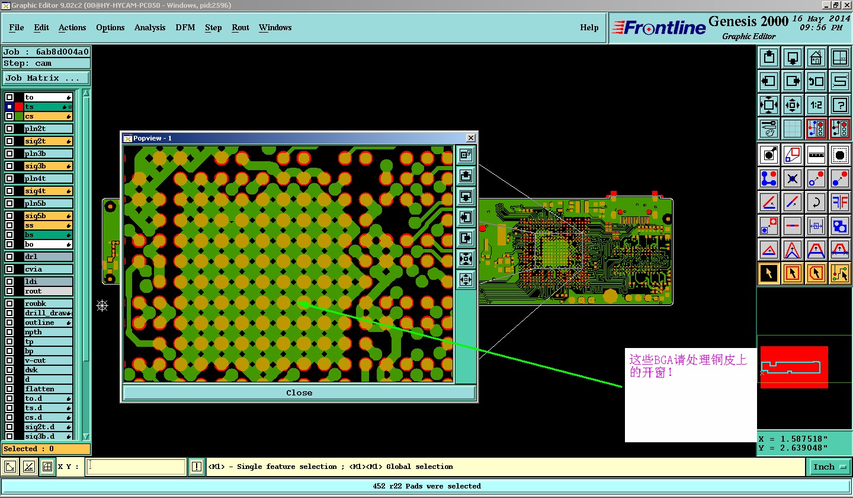Image resolution: width=853 pixels, height=498 pixels.
Task: Select the octagon pad area tool
Action: point(840,155)
